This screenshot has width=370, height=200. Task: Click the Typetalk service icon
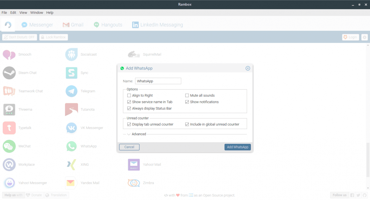coord(9,128)
